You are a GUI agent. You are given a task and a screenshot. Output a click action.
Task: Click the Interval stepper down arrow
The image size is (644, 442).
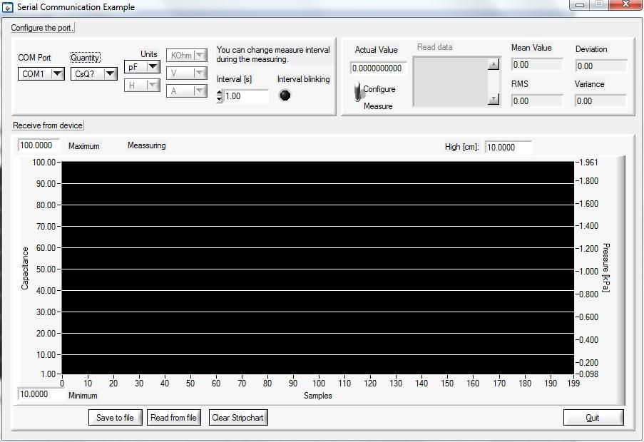pos(220,99)
